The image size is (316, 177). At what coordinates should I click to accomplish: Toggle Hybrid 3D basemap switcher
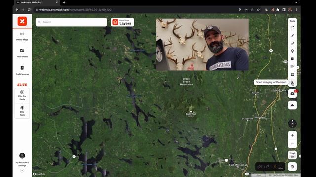click(x=292, y=155)
